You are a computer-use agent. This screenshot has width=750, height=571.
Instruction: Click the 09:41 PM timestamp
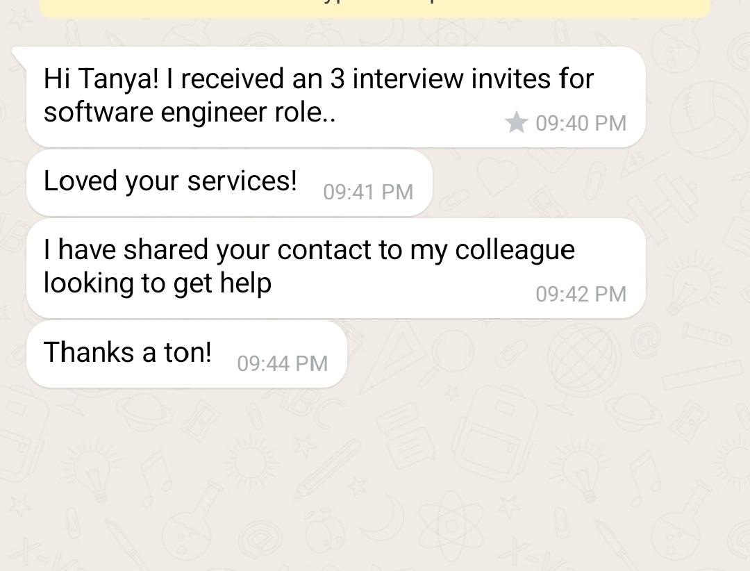coord(368,192)
